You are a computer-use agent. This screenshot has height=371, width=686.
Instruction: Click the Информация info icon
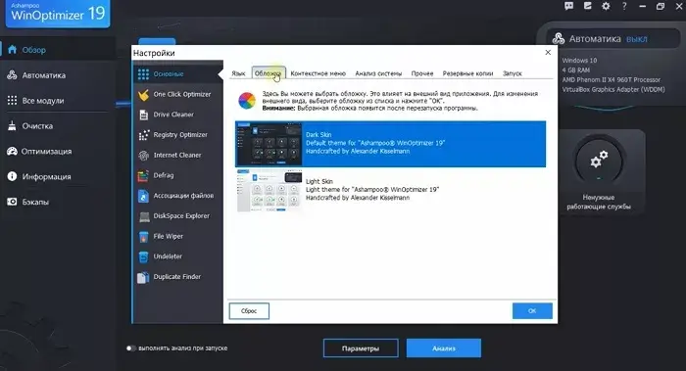coord(12,176)
